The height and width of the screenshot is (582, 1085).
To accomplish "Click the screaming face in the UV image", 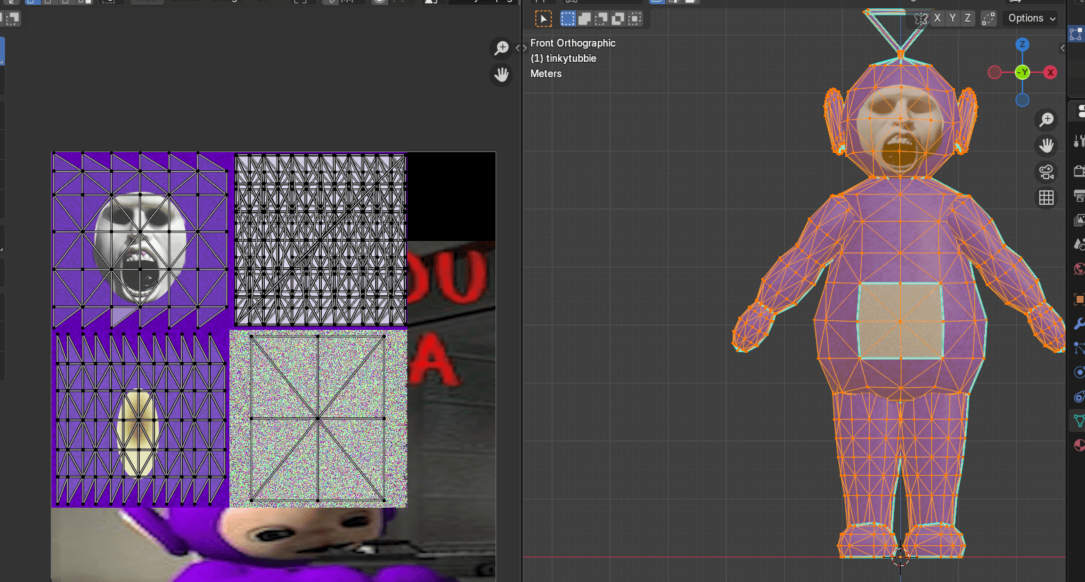I will (140, 249).
